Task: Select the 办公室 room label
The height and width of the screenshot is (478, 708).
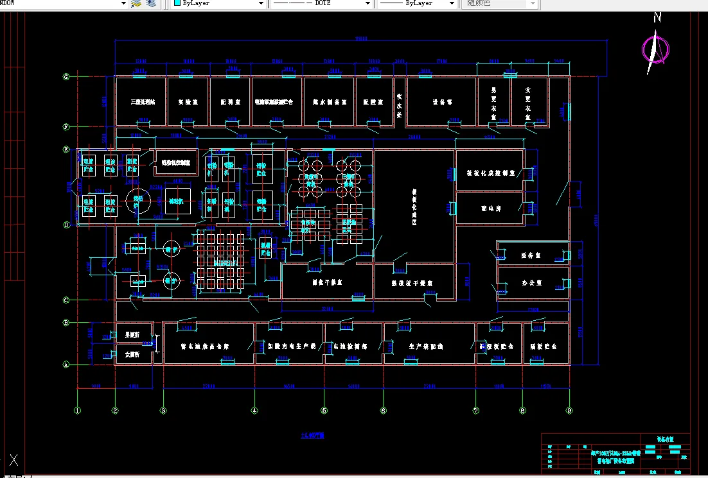Action: tap(531, 283)
